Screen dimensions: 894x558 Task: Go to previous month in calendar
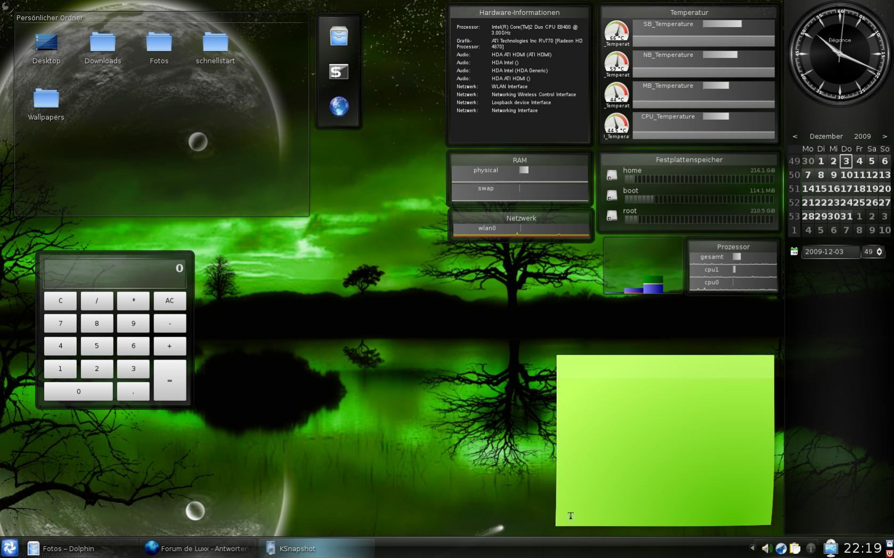coord(794,137)
